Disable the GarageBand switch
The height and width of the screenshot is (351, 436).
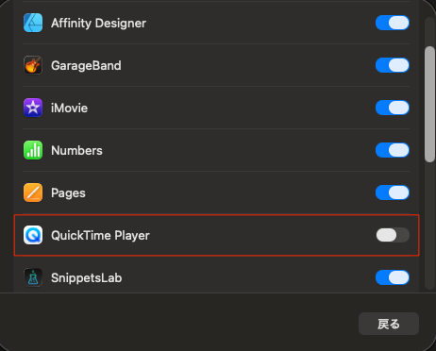pyautogui.click(x=393, y=65)
